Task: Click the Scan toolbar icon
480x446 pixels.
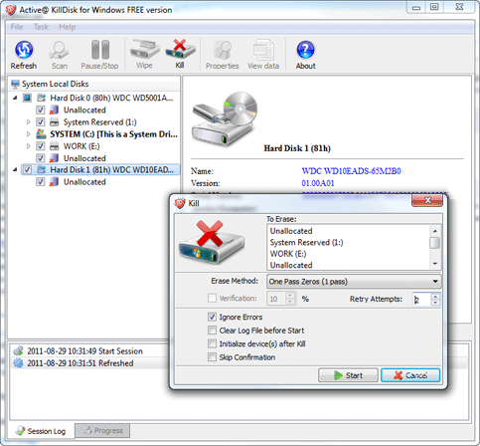Action: (x=59, y=50)
